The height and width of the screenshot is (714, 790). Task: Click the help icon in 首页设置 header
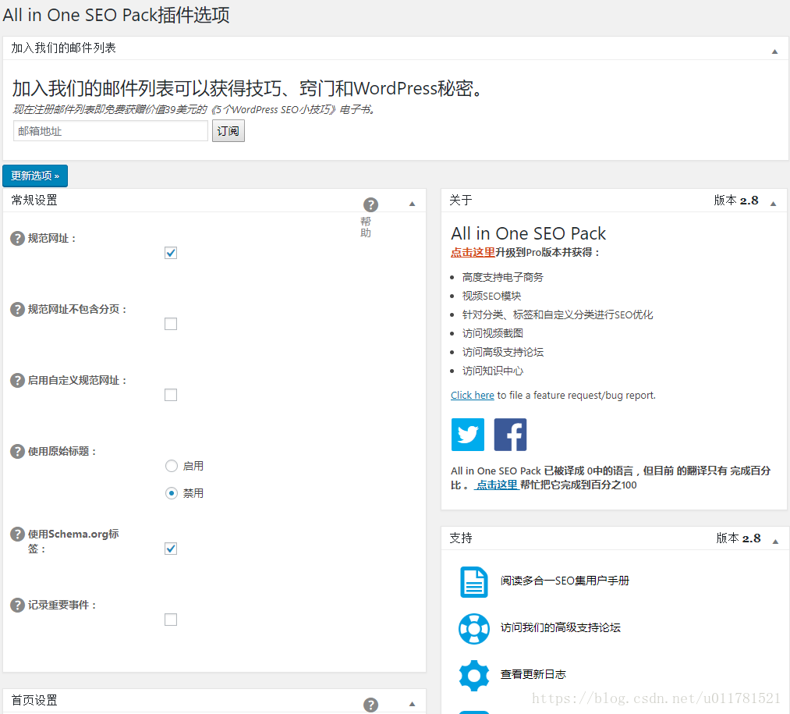[370, 705]
